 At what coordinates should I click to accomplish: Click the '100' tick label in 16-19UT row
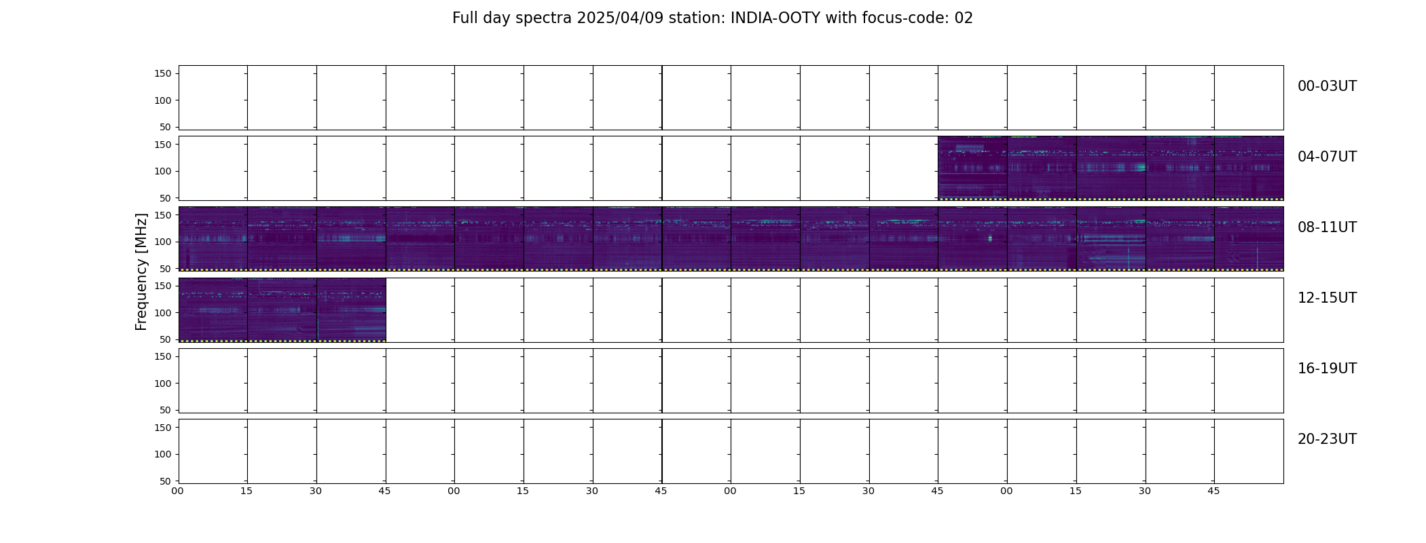point(163,383)
